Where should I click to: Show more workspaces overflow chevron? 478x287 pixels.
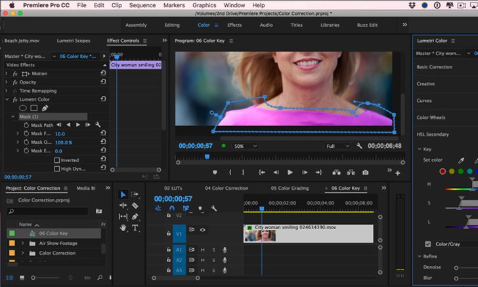[404, 25]
